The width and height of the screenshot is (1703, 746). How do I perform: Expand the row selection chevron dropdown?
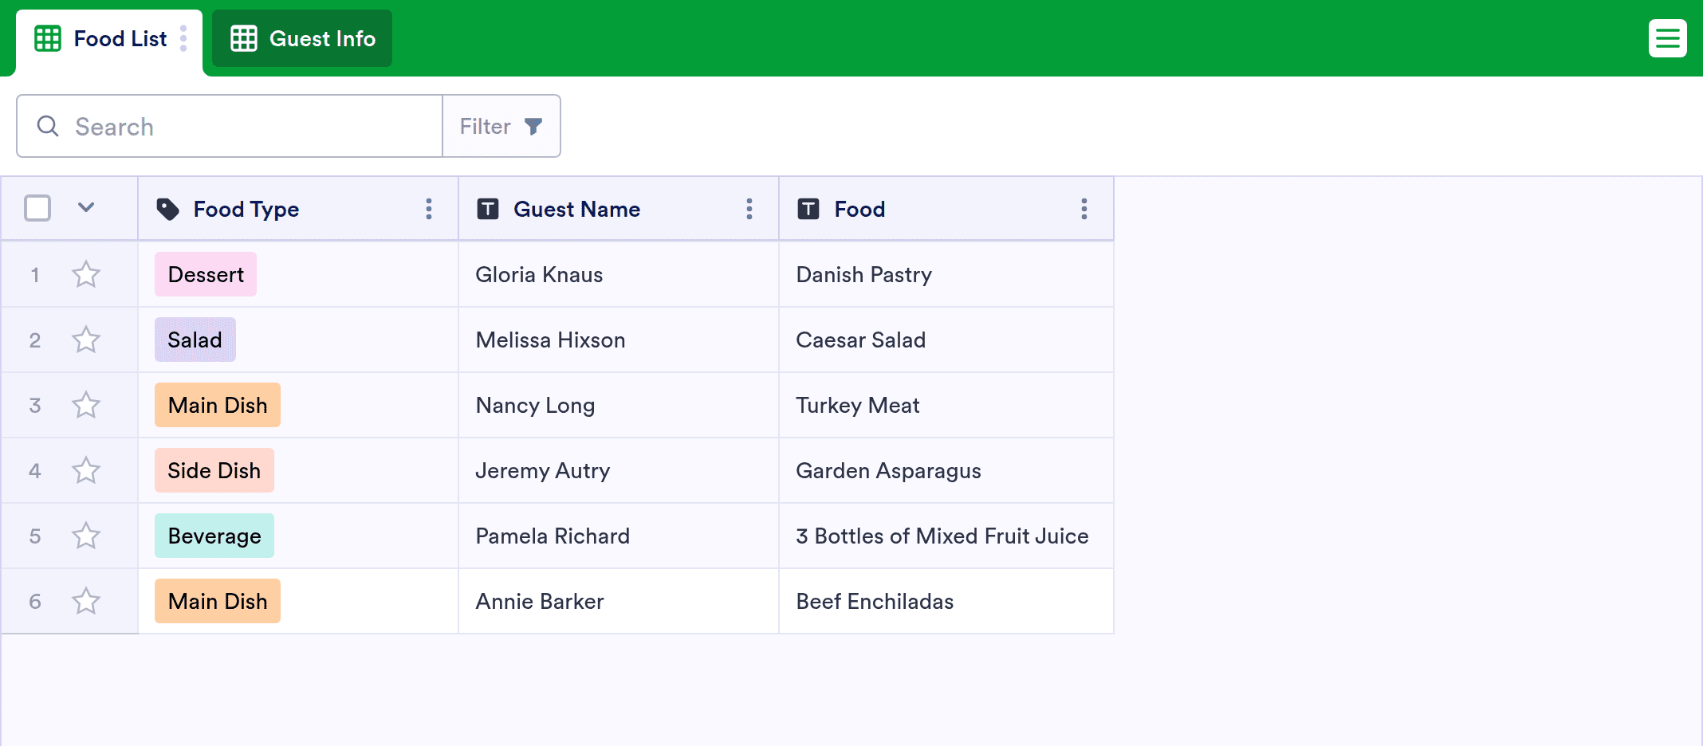point(86,208)
